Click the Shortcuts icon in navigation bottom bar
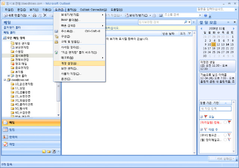Viewport: 239px width, 168px height. [x=54, y=151]
